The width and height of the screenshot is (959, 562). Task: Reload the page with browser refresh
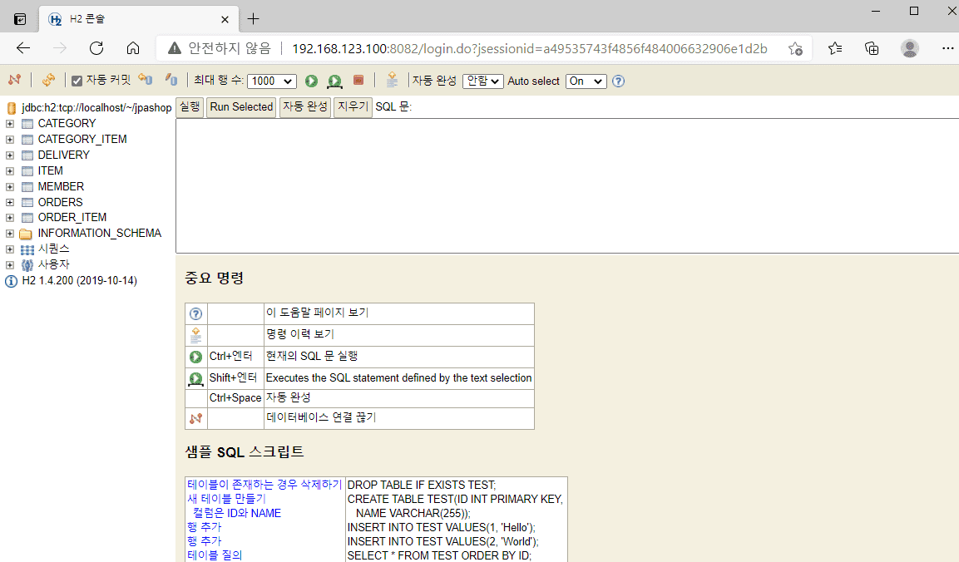[96, 48]
